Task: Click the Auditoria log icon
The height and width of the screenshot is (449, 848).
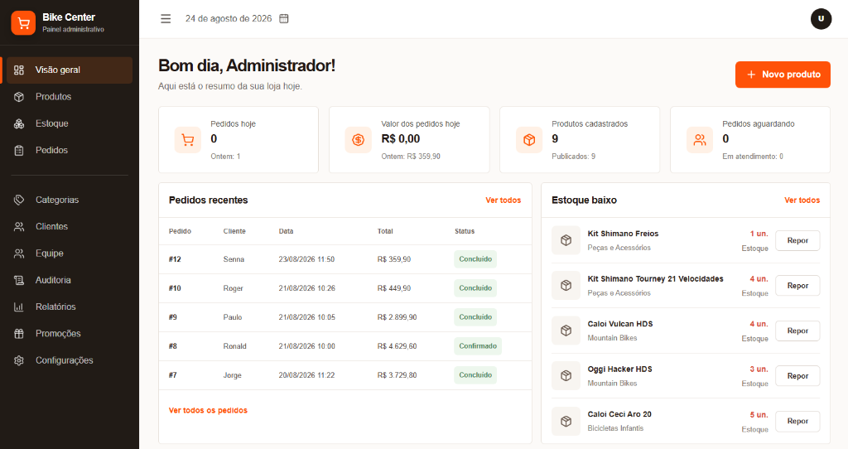Action: tap(19, 280)
